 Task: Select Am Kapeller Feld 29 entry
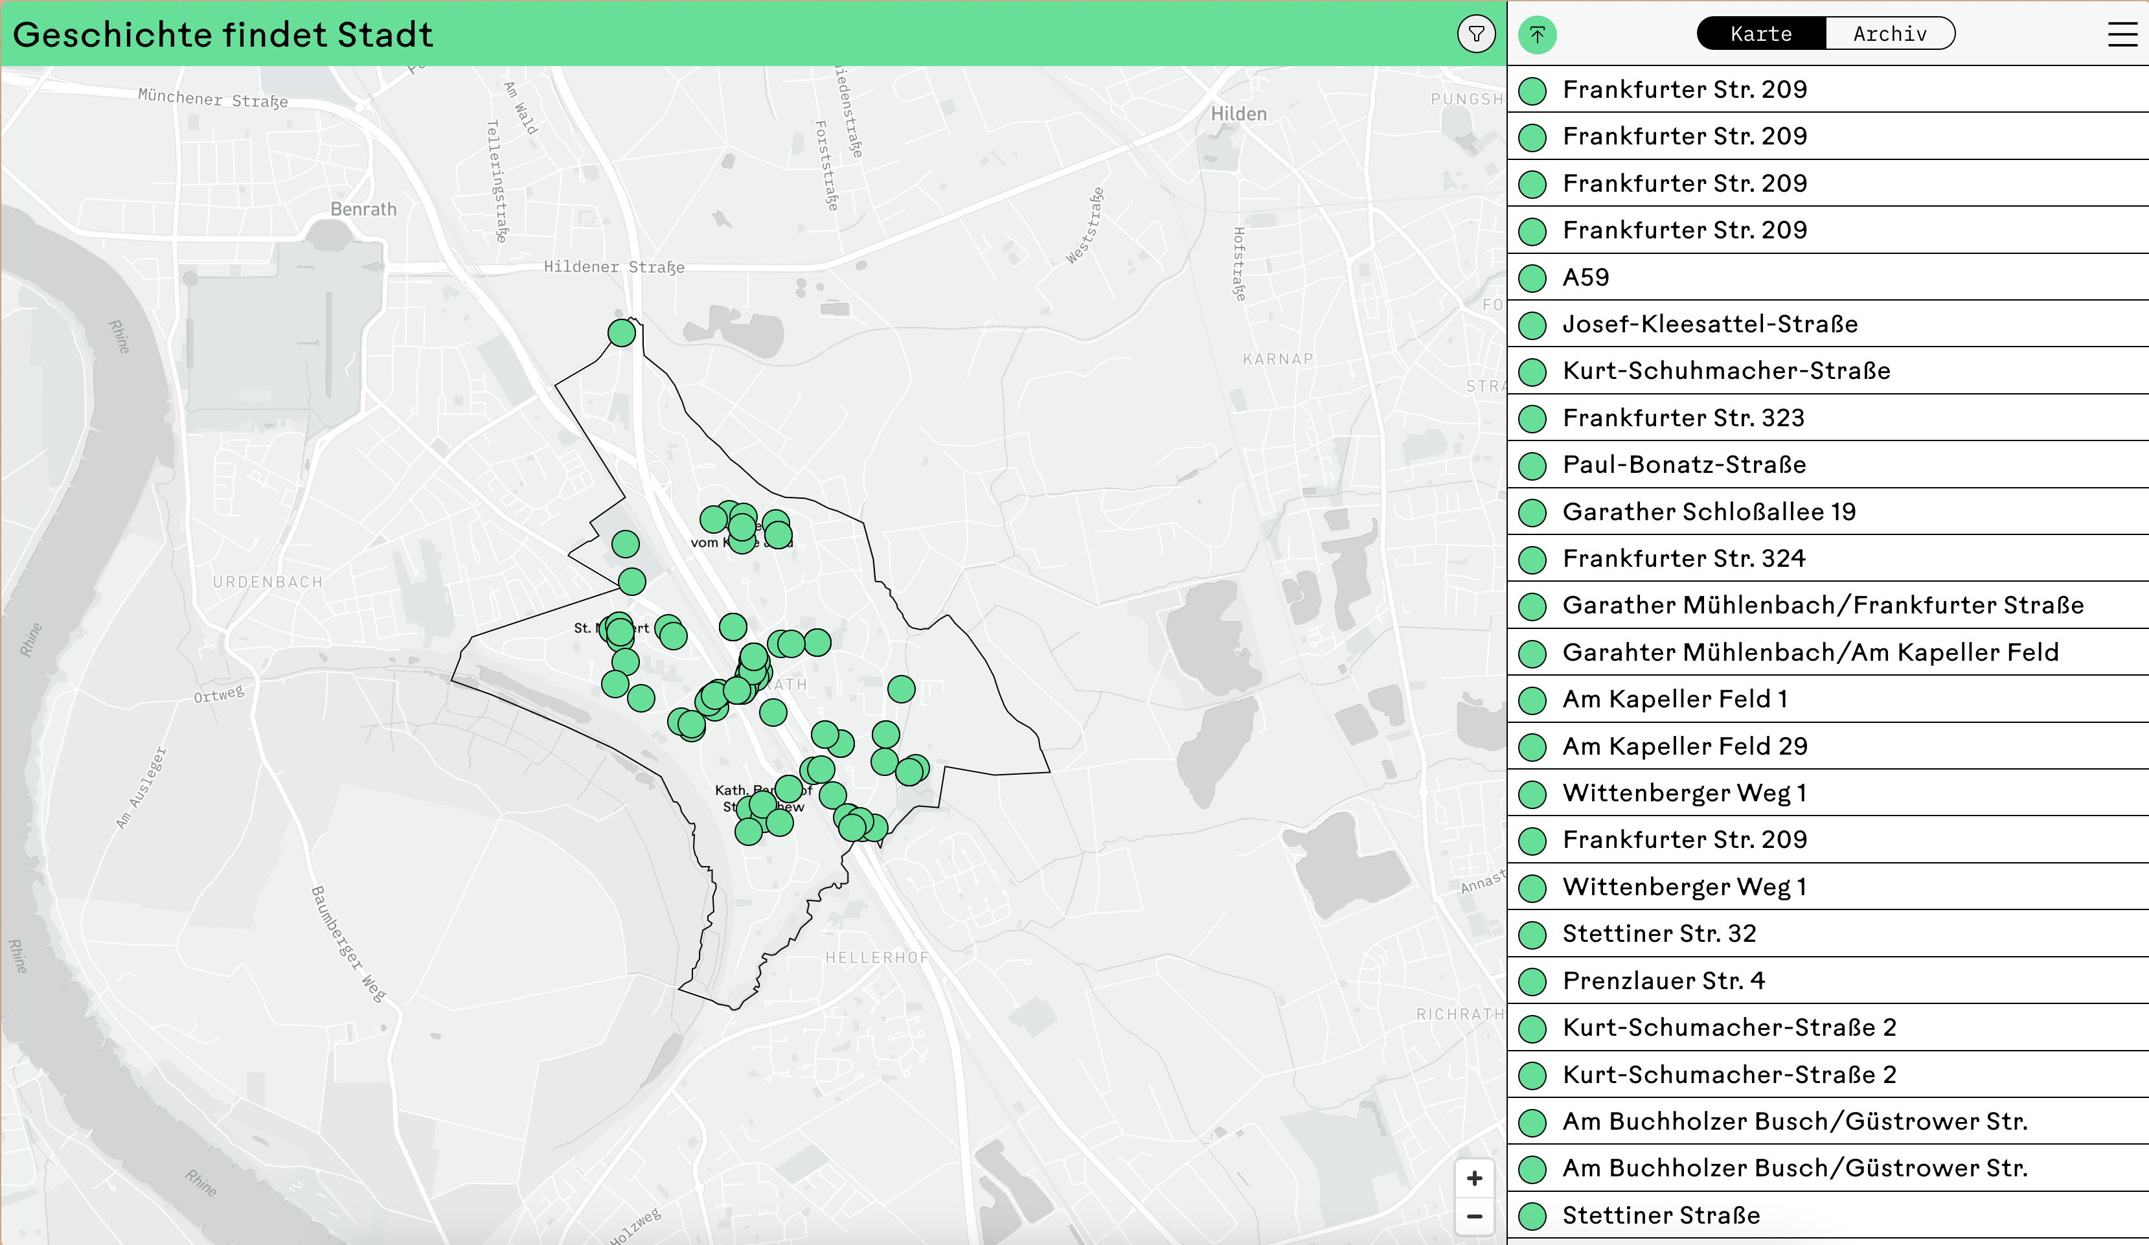(x=1684, y=746)
